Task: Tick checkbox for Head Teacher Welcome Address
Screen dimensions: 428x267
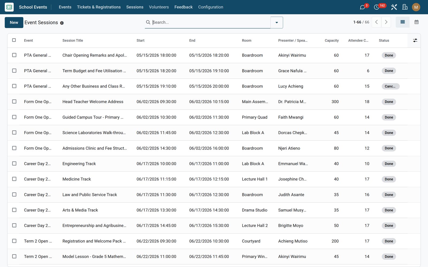Action: pos(14,101)
